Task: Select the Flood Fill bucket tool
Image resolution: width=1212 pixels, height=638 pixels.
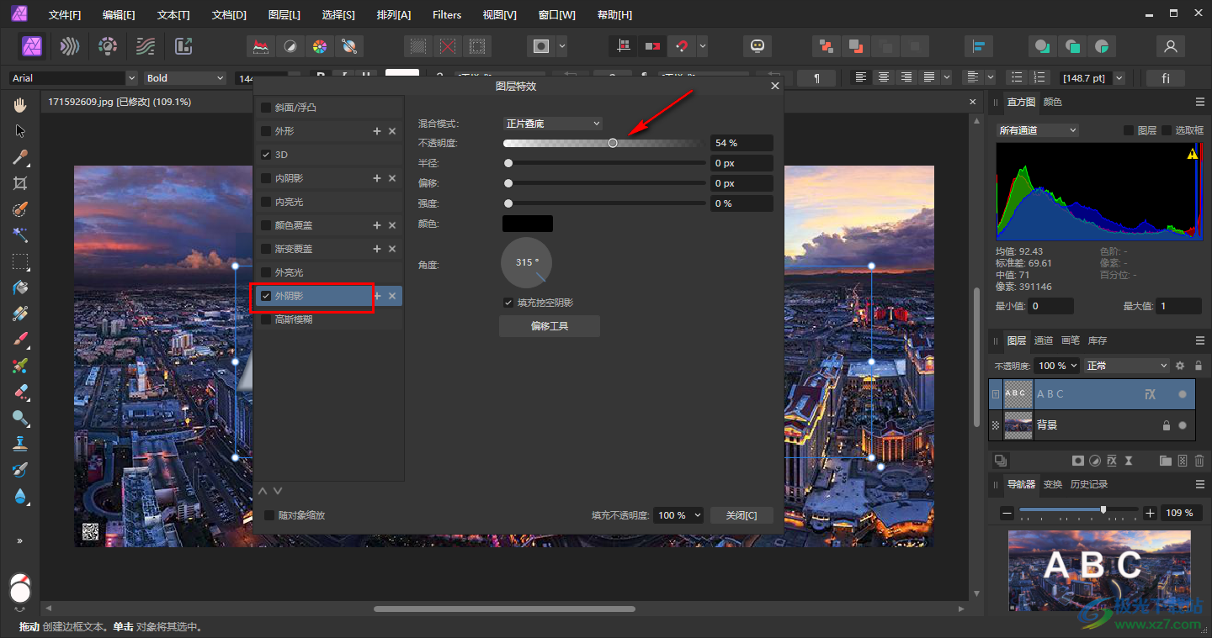Action: (x=20, y=287)
